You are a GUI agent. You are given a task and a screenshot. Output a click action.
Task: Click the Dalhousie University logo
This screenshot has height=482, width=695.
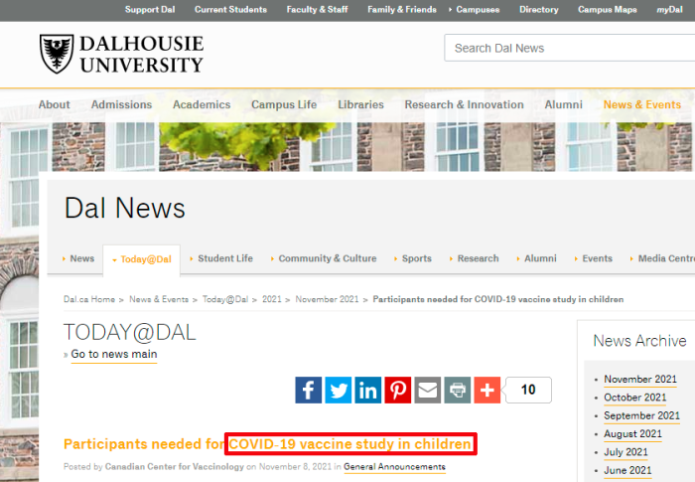pos(121,54)
